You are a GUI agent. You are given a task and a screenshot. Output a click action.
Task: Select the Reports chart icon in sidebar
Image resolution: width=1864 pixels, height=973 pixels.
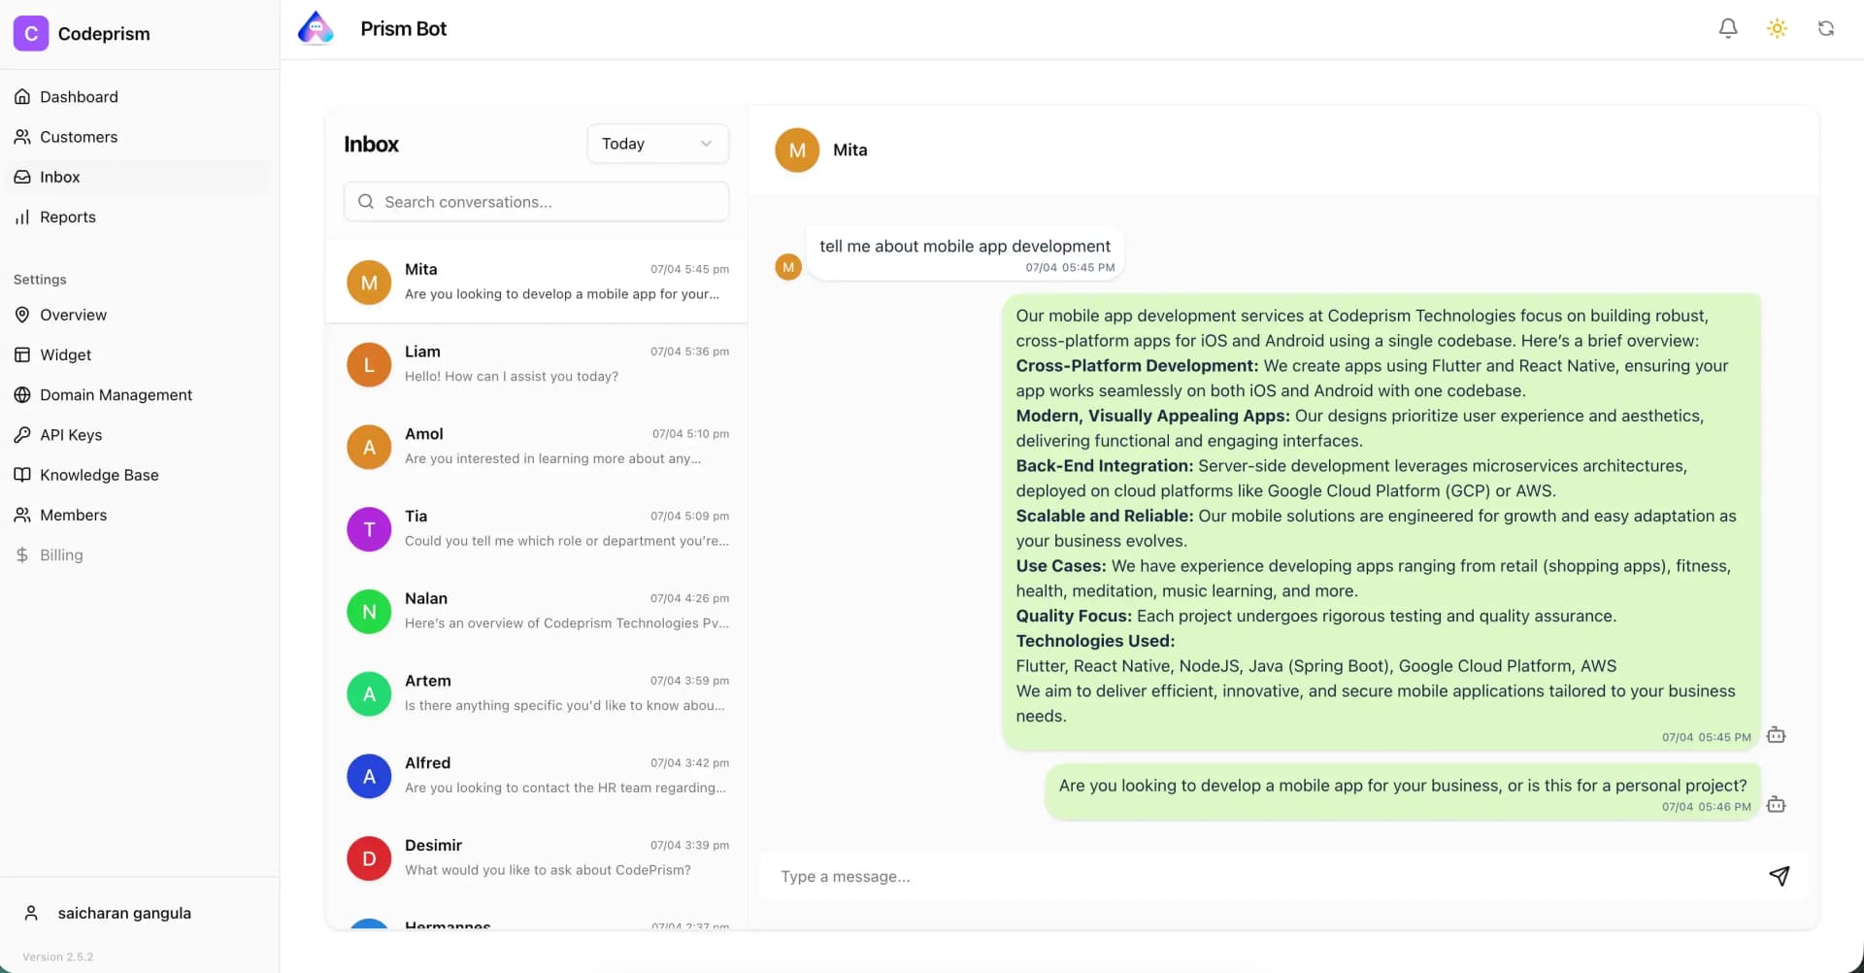(23, 217)
